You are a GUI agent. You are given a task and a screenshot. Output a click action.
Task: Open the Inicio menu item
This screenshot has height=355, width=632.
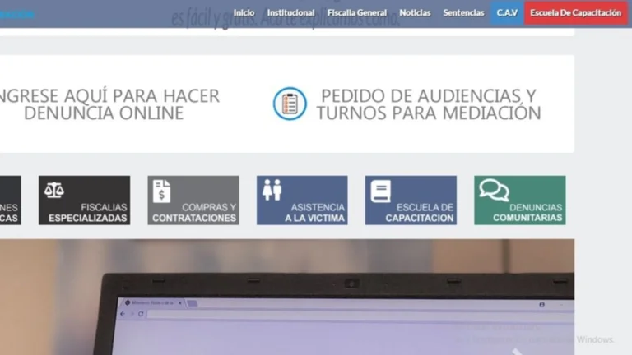(244, 13)
